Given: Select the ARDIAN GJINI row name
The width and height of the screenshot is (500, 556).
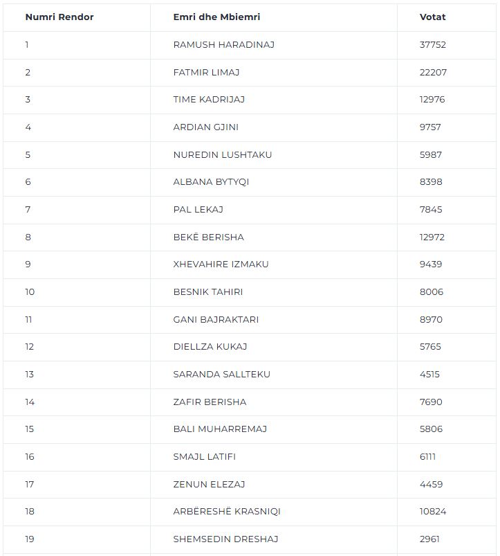Looking at the screenshot, I should pyautogui.click(x=205, y=127).
